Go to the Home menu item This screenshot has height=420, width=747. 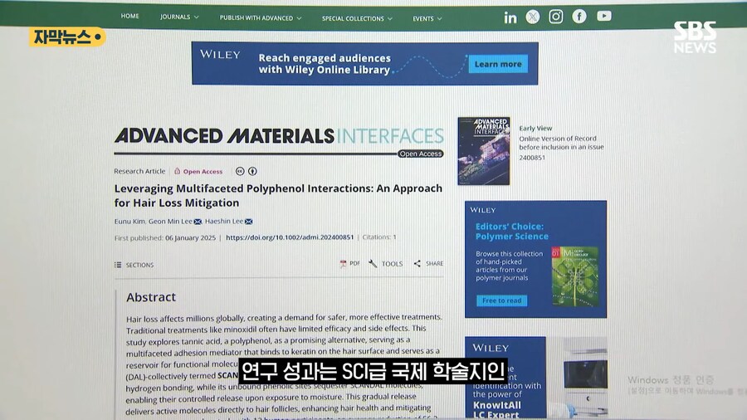[x=130, y=16]
